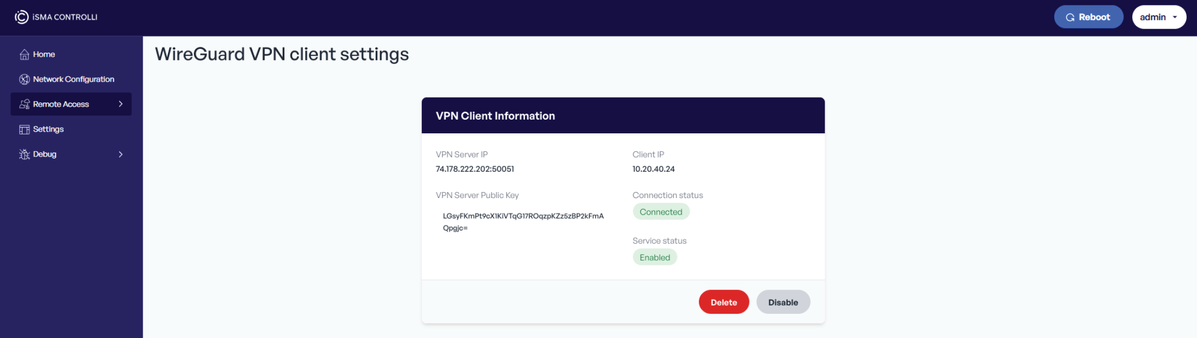
Task: Expand the Debug submenu chevron
Action: (120, 154)
